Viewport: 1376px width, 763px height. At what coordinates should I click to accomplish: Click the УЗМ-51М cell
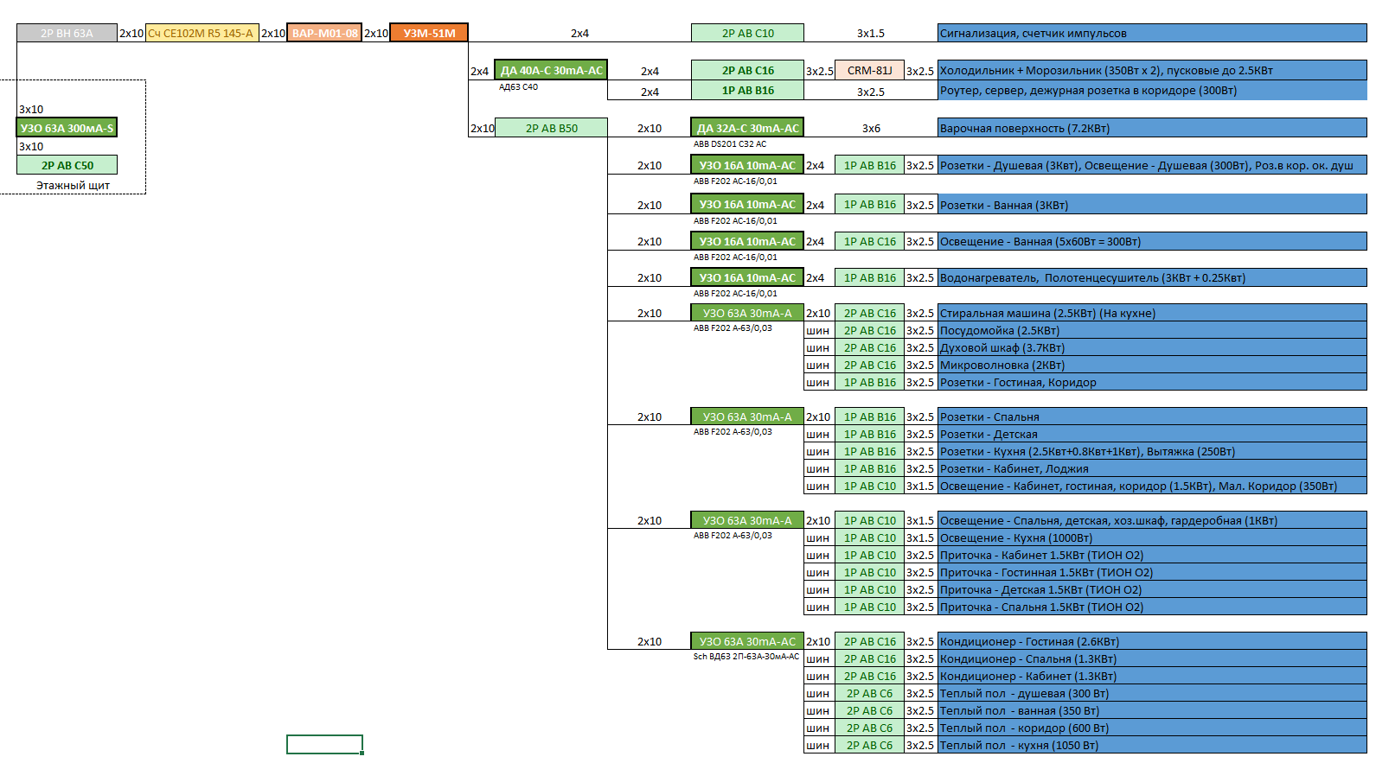tap(429, 33)
